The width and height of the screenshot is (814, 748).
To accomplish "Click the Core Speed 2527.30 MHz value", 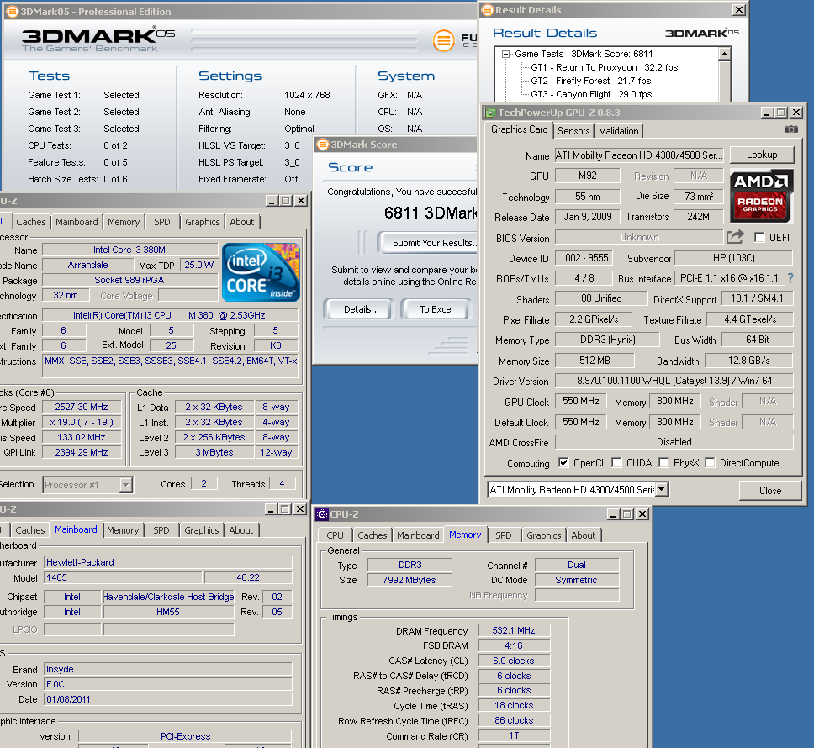I will (x=82, y=408).
